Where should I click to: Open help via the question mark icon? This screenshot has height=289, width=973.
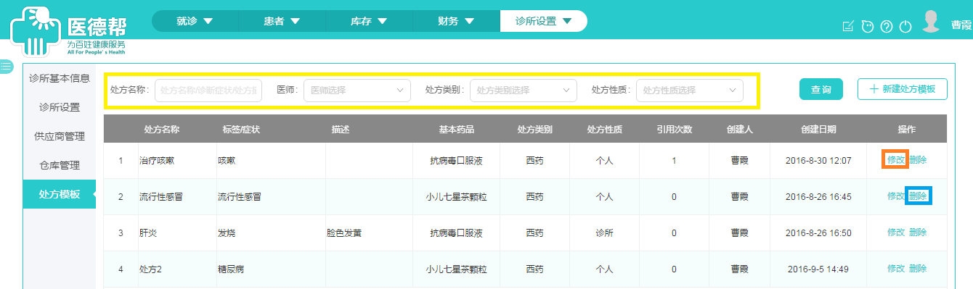click(x=886, y=27)
